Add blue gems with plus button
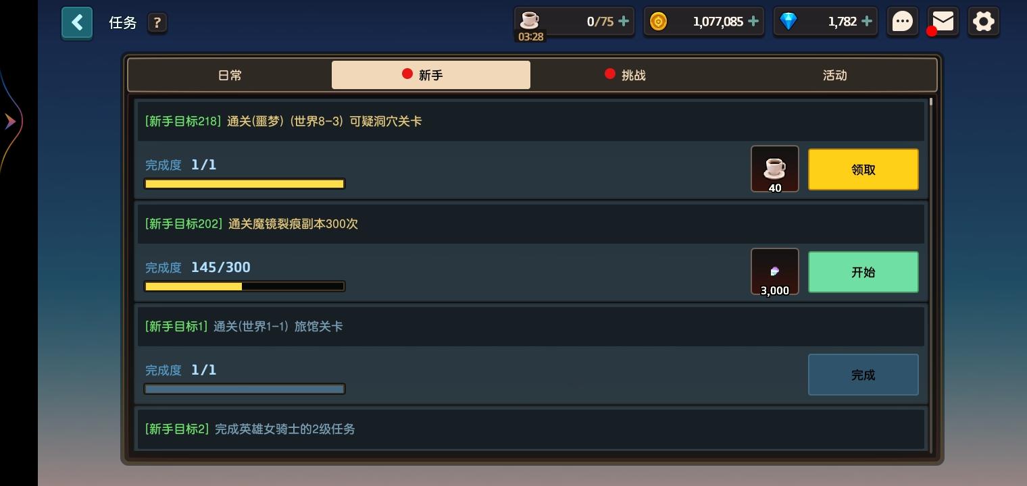Screen dimensions: 1027x486 [x=867, y=22]
